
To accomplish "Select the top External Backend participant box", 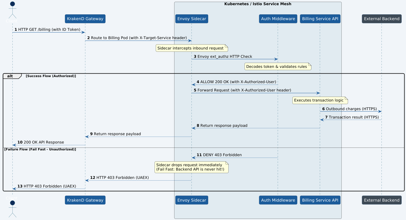I will click(381, 19).
